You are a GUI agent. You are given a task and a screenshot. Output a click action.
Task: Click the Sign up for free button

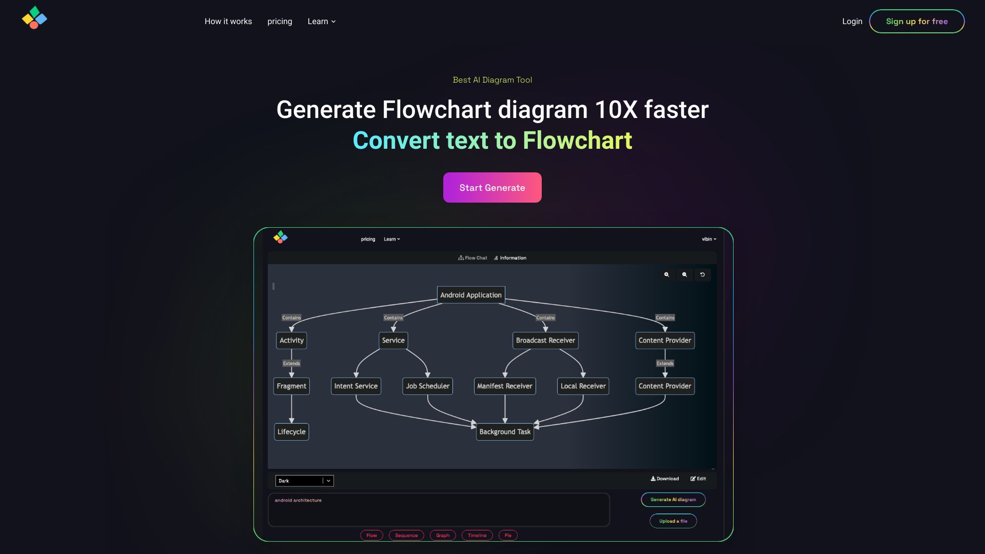coord(917,21)
